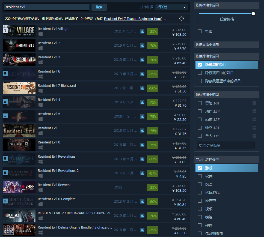Image resolution: width=264 pixels, height=237 pixels.
Task: Expand the 依语言缩小范围 section header
Action: pos(226,45)
